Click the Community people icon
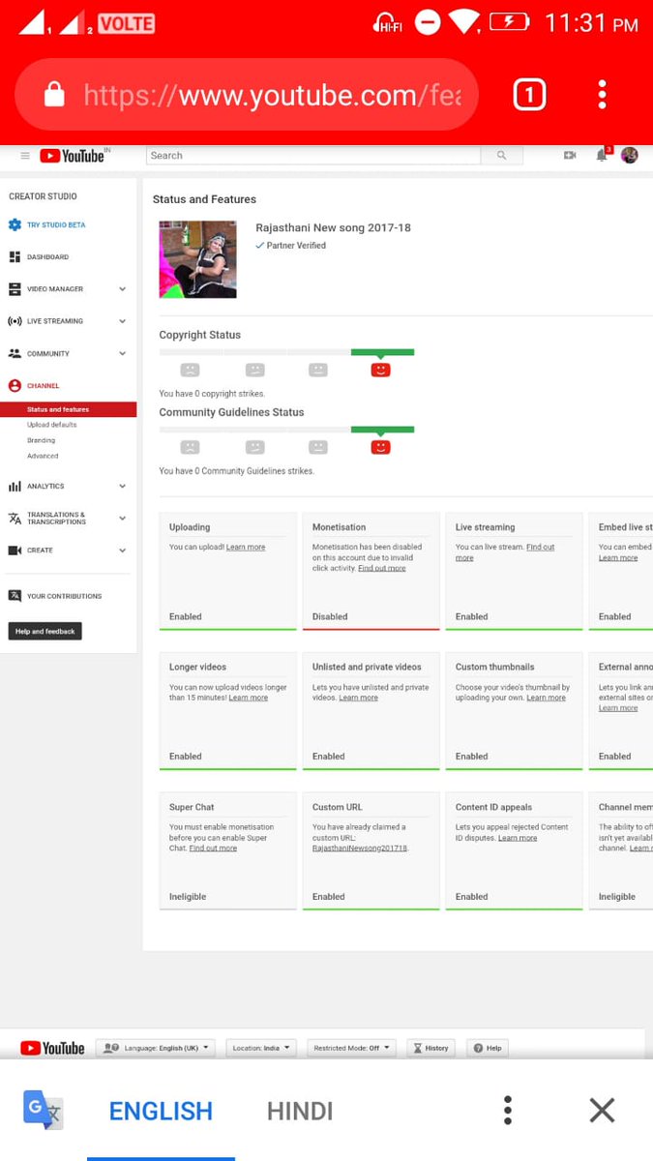Viewport: 653px width, 1161px height. coord(15,354)
